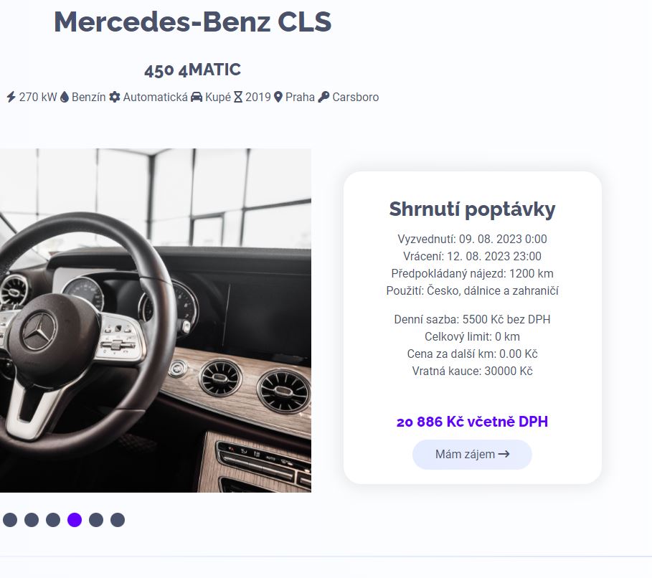Click the Mám zájem button
Viewport: 652px width, 578px height.
(x=472, y=455)
